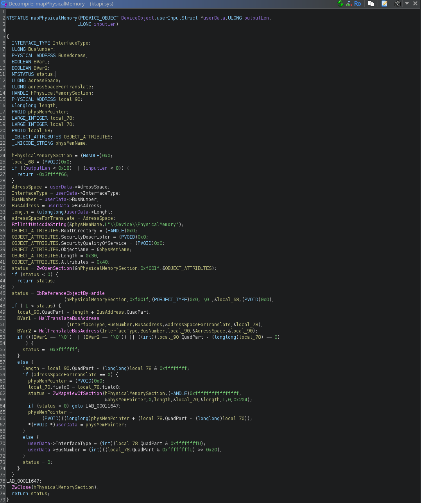Select mapPhysicalMemory function name in the signature

click(54, 18)
